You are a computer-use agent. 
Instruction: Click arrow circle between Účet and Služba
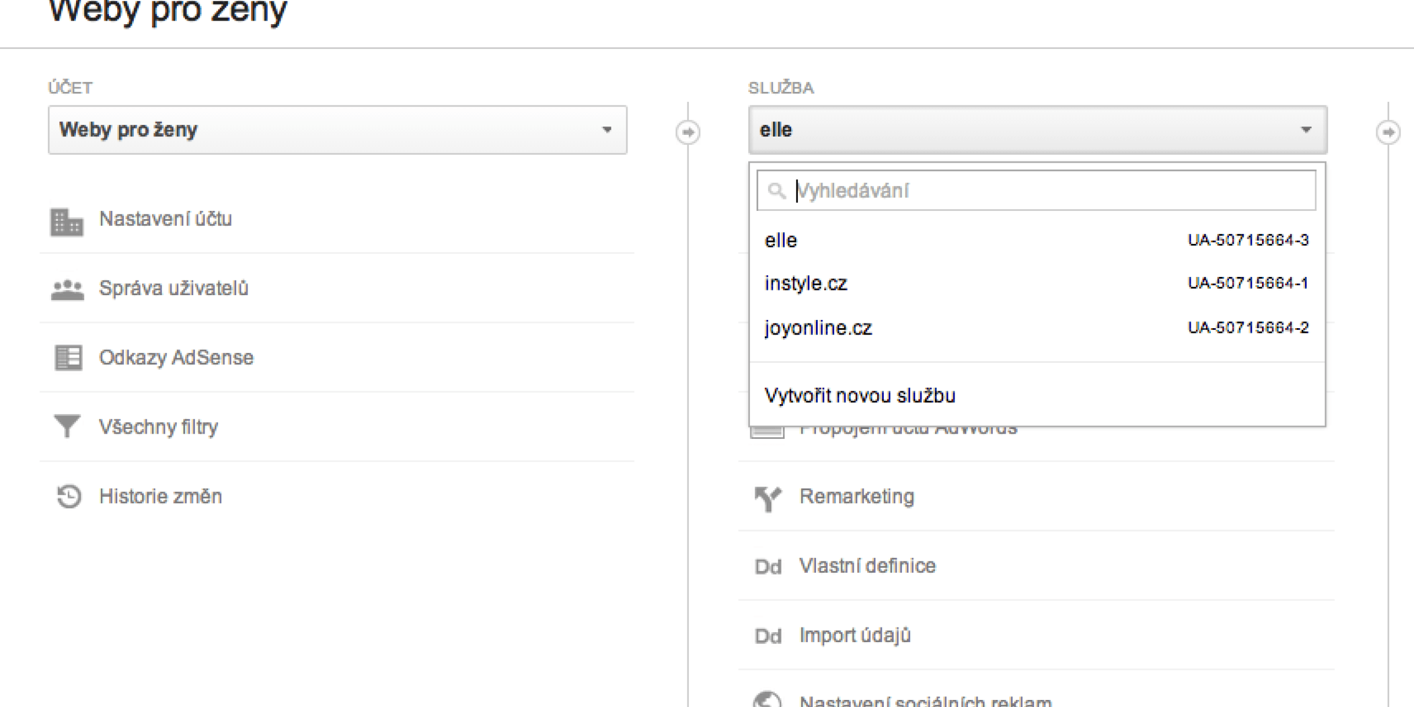(688, 132)
